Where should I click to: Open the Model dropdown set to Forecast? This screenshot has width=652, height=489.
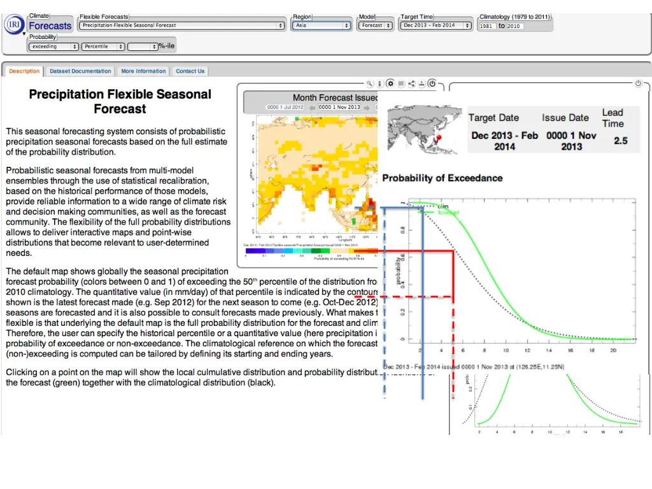tap(376, 25)
